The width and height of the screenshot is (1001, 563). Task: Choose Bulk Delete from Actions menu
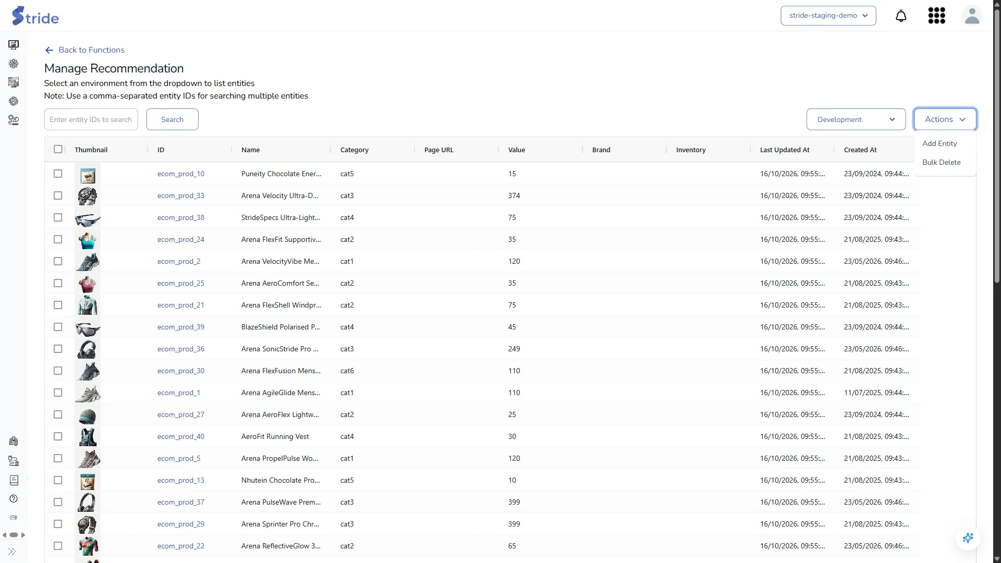pos(941,162)
